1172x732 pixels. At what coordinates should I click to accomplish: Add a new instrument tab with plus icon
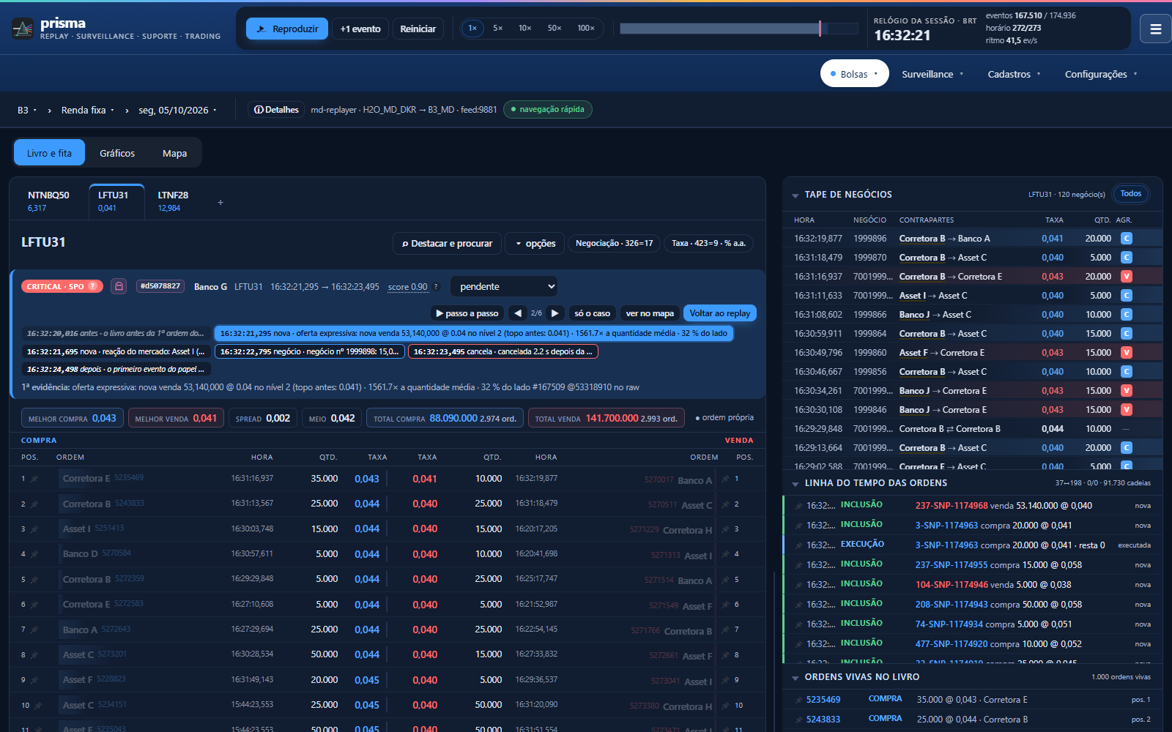(x=220, y=202)
